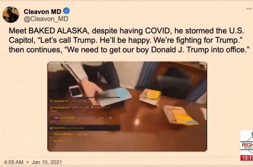
Task: Click the blue folder under the hand
Action: pos(115,97)
